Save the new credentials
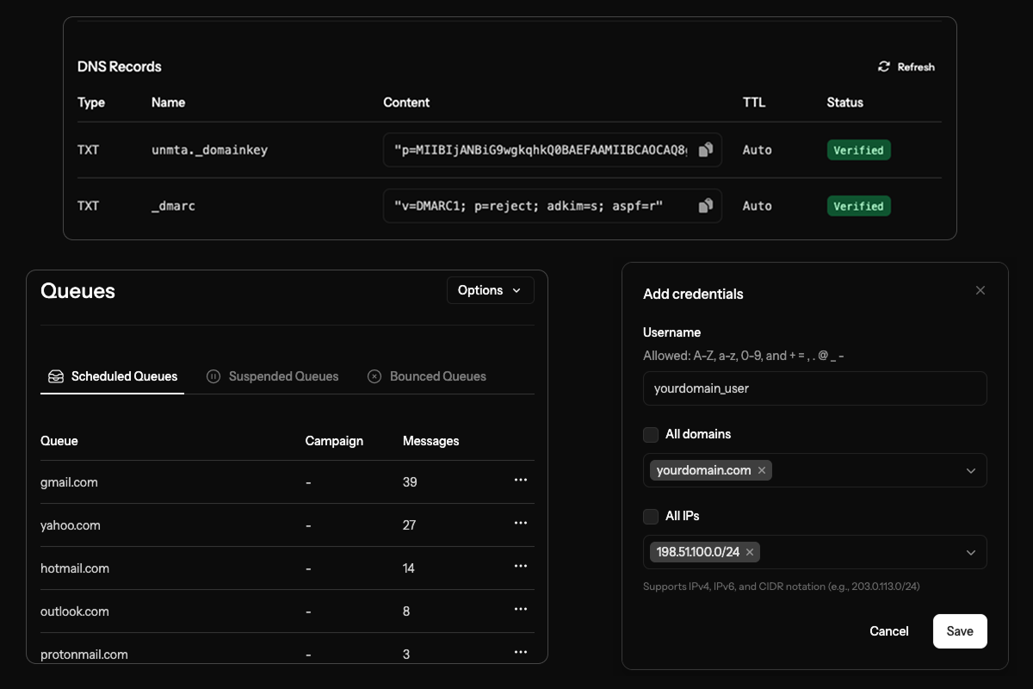 pos(959,631)
